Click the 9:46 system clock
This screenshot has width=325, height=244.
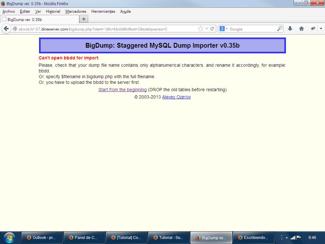[x=312, y=238]
